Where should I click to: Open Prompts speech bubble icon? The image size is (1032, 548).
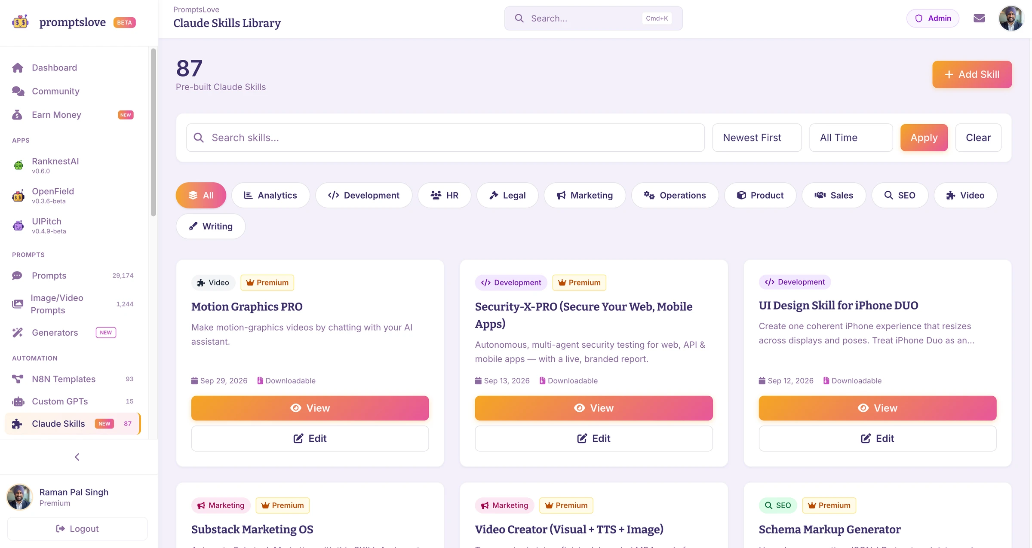coord(17,276)
